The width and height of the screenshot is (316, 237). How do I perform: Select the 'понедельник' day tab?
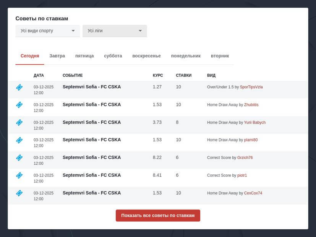tap(186, 56)
